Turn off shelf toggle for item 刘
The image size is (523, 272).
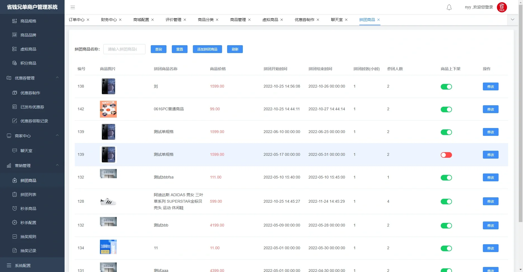[446, 86]
